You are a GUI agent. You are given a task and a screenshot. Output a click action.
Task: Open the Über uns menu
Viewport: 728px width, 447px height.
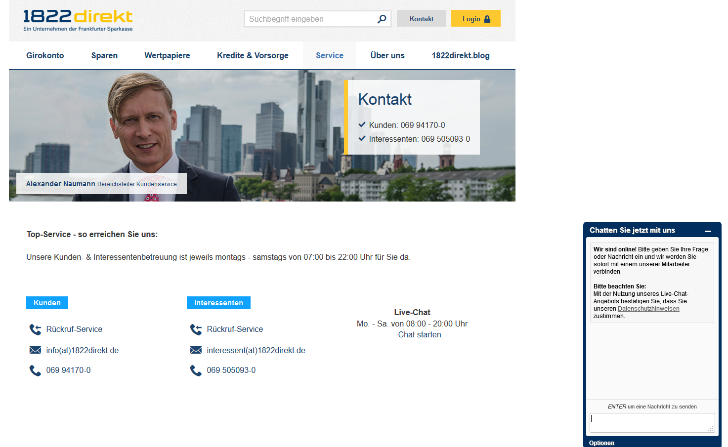[387, 55]
